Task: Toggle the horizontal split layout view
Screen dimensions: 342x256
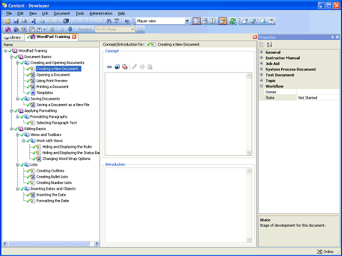Action: (x=205, y=21)
